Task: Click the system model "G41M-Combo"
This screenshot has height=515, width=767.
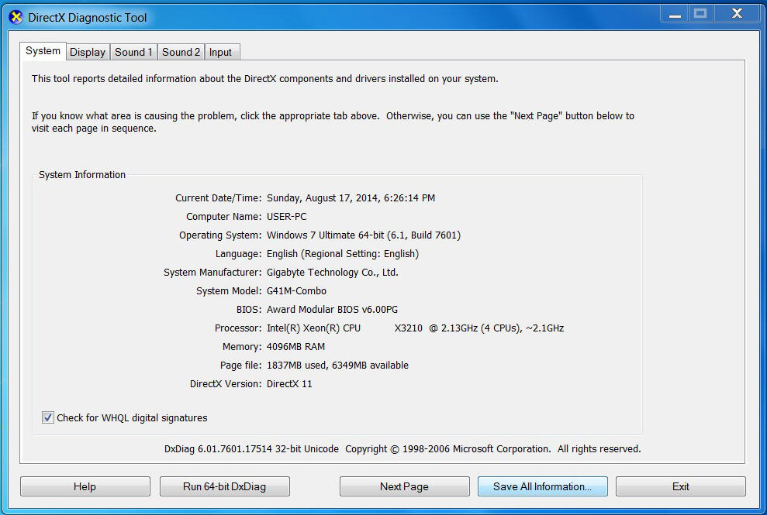Action: pos(296,290)
